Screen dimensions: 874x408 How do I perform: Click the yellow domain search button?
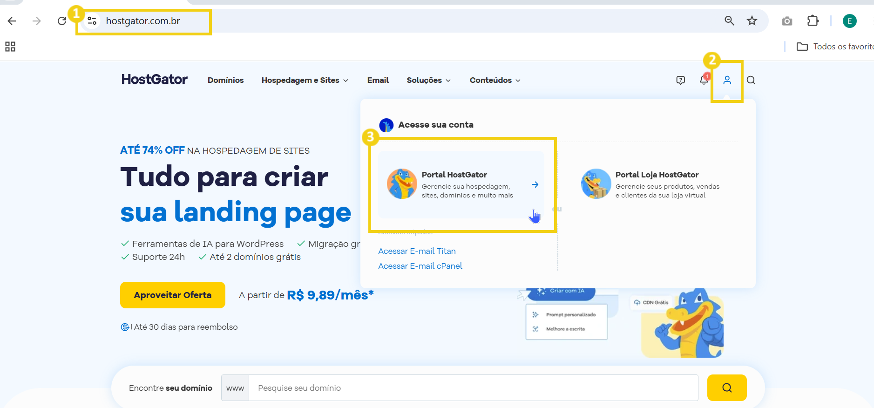(727, 388)
